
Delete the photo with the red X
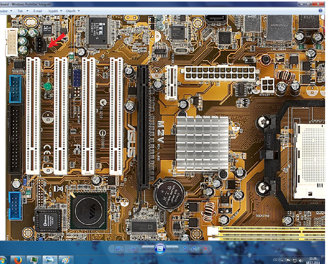coord(205,249)
